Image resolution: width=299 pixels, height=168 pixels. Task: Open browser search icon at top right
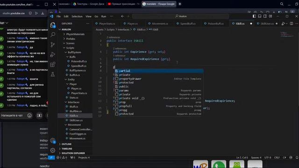click(x=282, y=4)
